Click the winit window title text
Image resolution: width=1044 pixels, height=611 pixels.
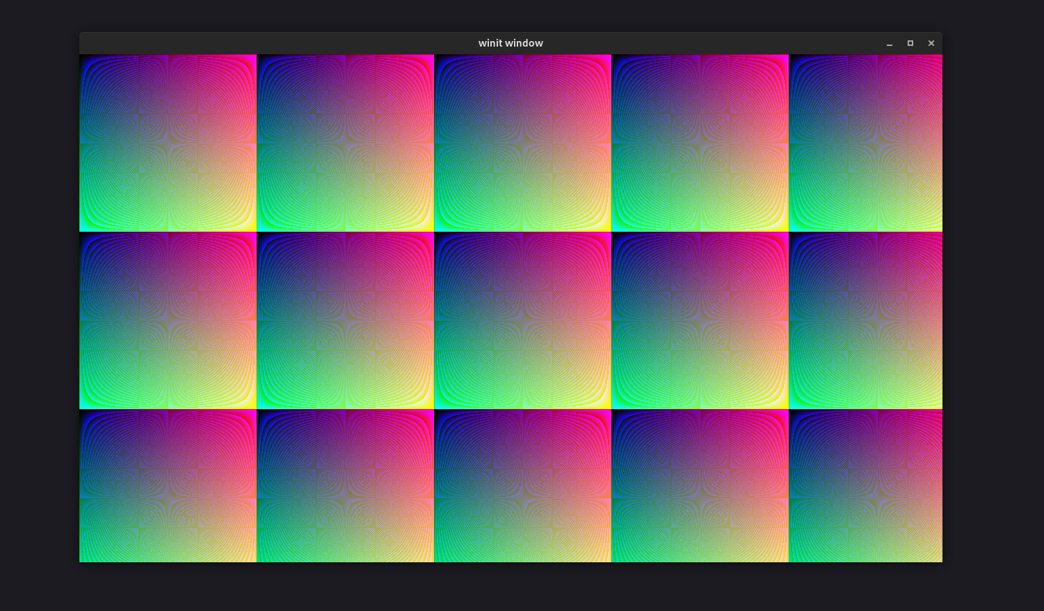tap(511, 42)
